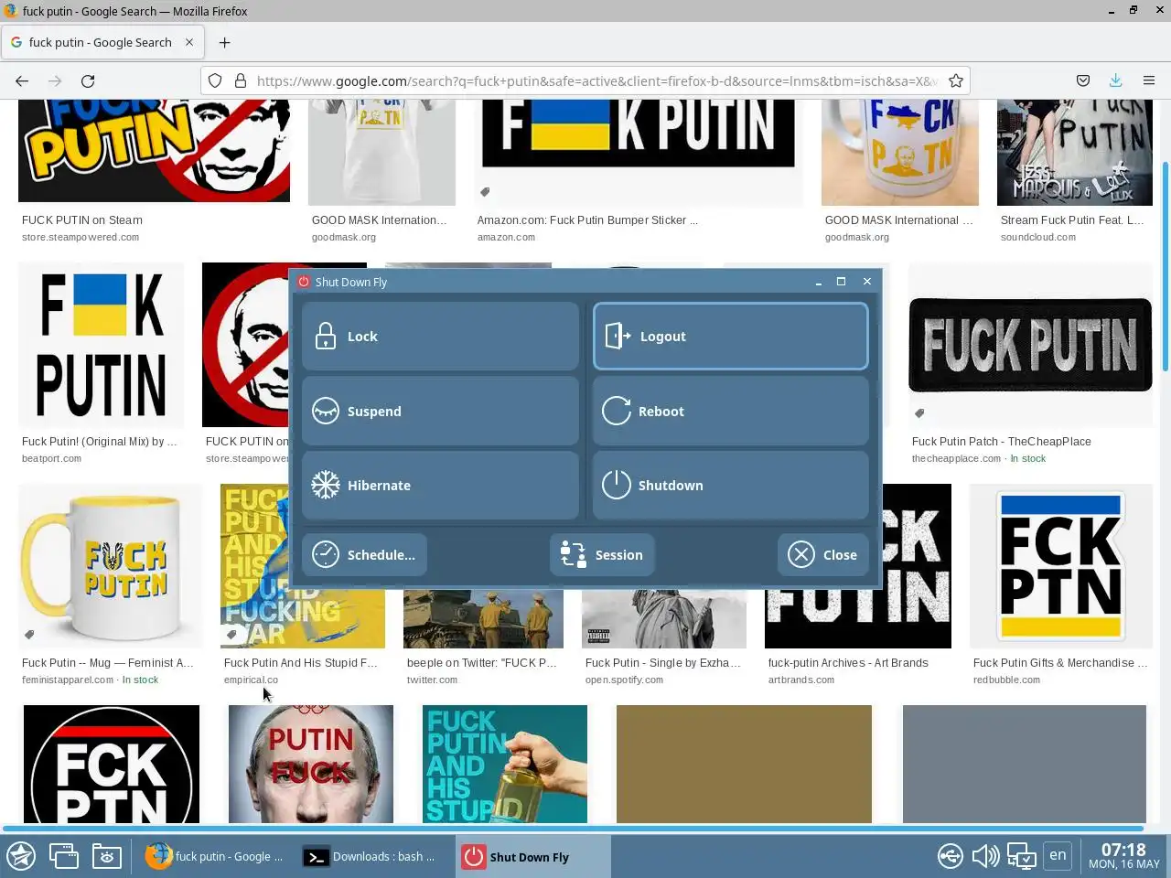Bookmark this page with star icon
The width and height of the screenshot is (1171, 878).
pyautogui.click(x=956, y=80)
